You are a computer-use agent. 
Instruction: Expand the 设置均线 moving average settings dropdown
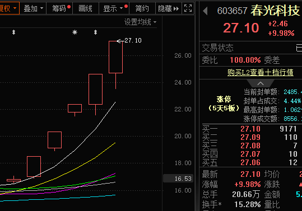tap(140, 22)
